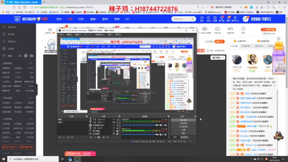
Task: Open OBS 工具(T) menu
Action: pyautogui.click(x=110, y=35)
